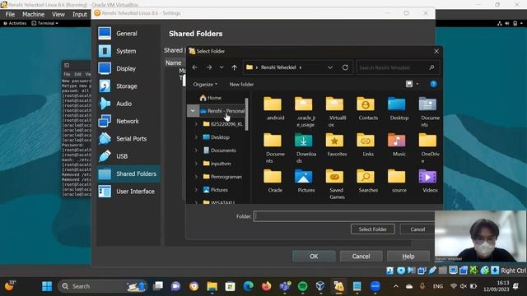Refresh the current folder listing
Viewport: 527px width, 296px height.
[x=345, y=67]
